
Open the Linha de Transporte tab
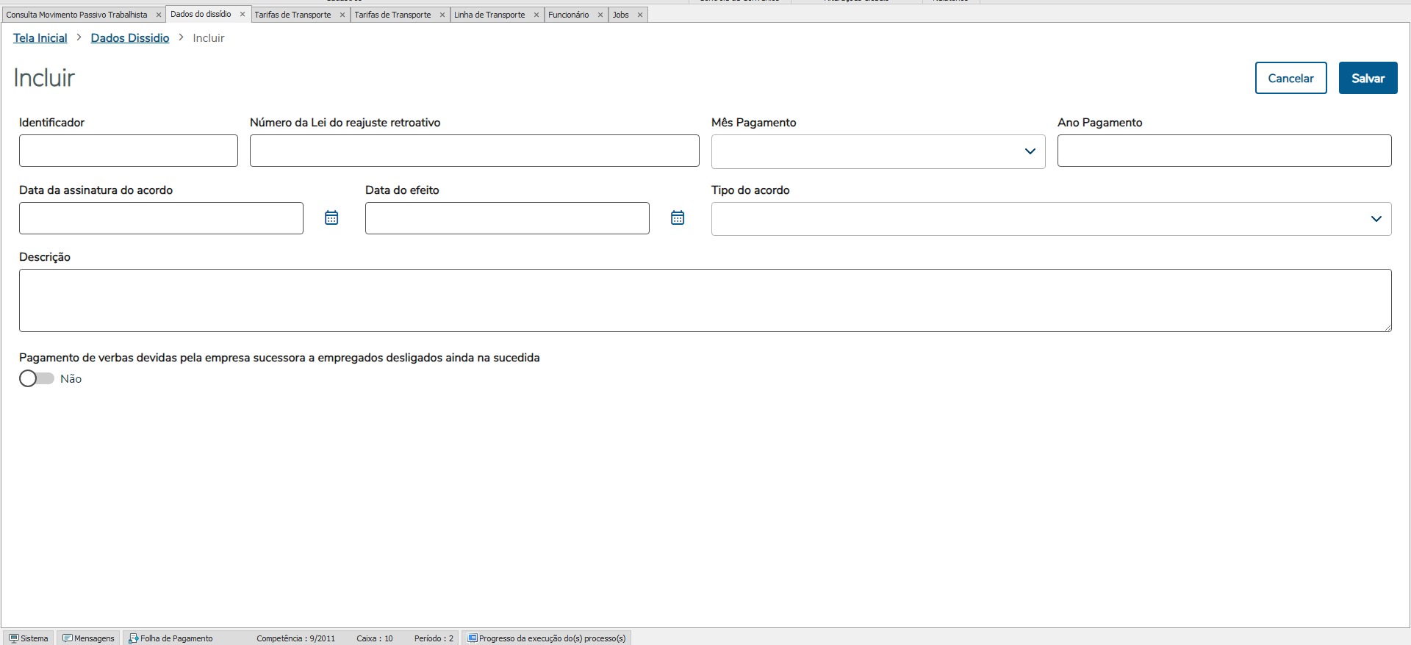coord(489,15)
